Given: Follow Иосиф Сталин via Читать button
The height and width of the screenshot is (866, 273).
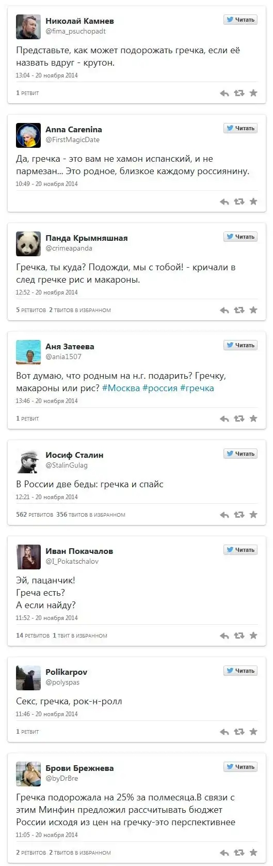Looking at the screenshot, I should 240,454.
